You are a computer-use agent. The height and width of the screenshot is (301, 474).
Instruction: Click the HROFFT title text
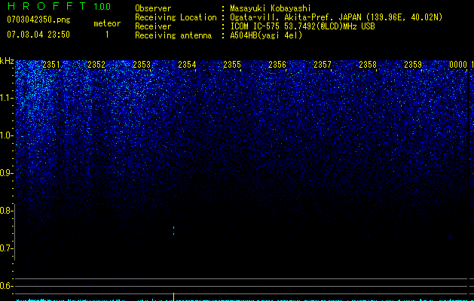pos(47,6)
